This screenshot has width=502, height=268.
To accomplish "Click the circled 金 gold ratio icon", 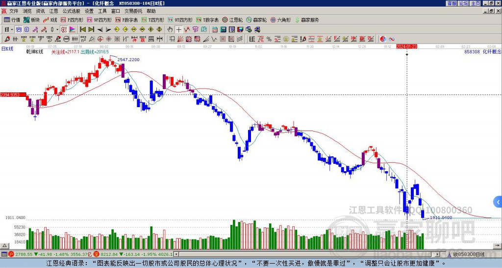I will (286, 39).
